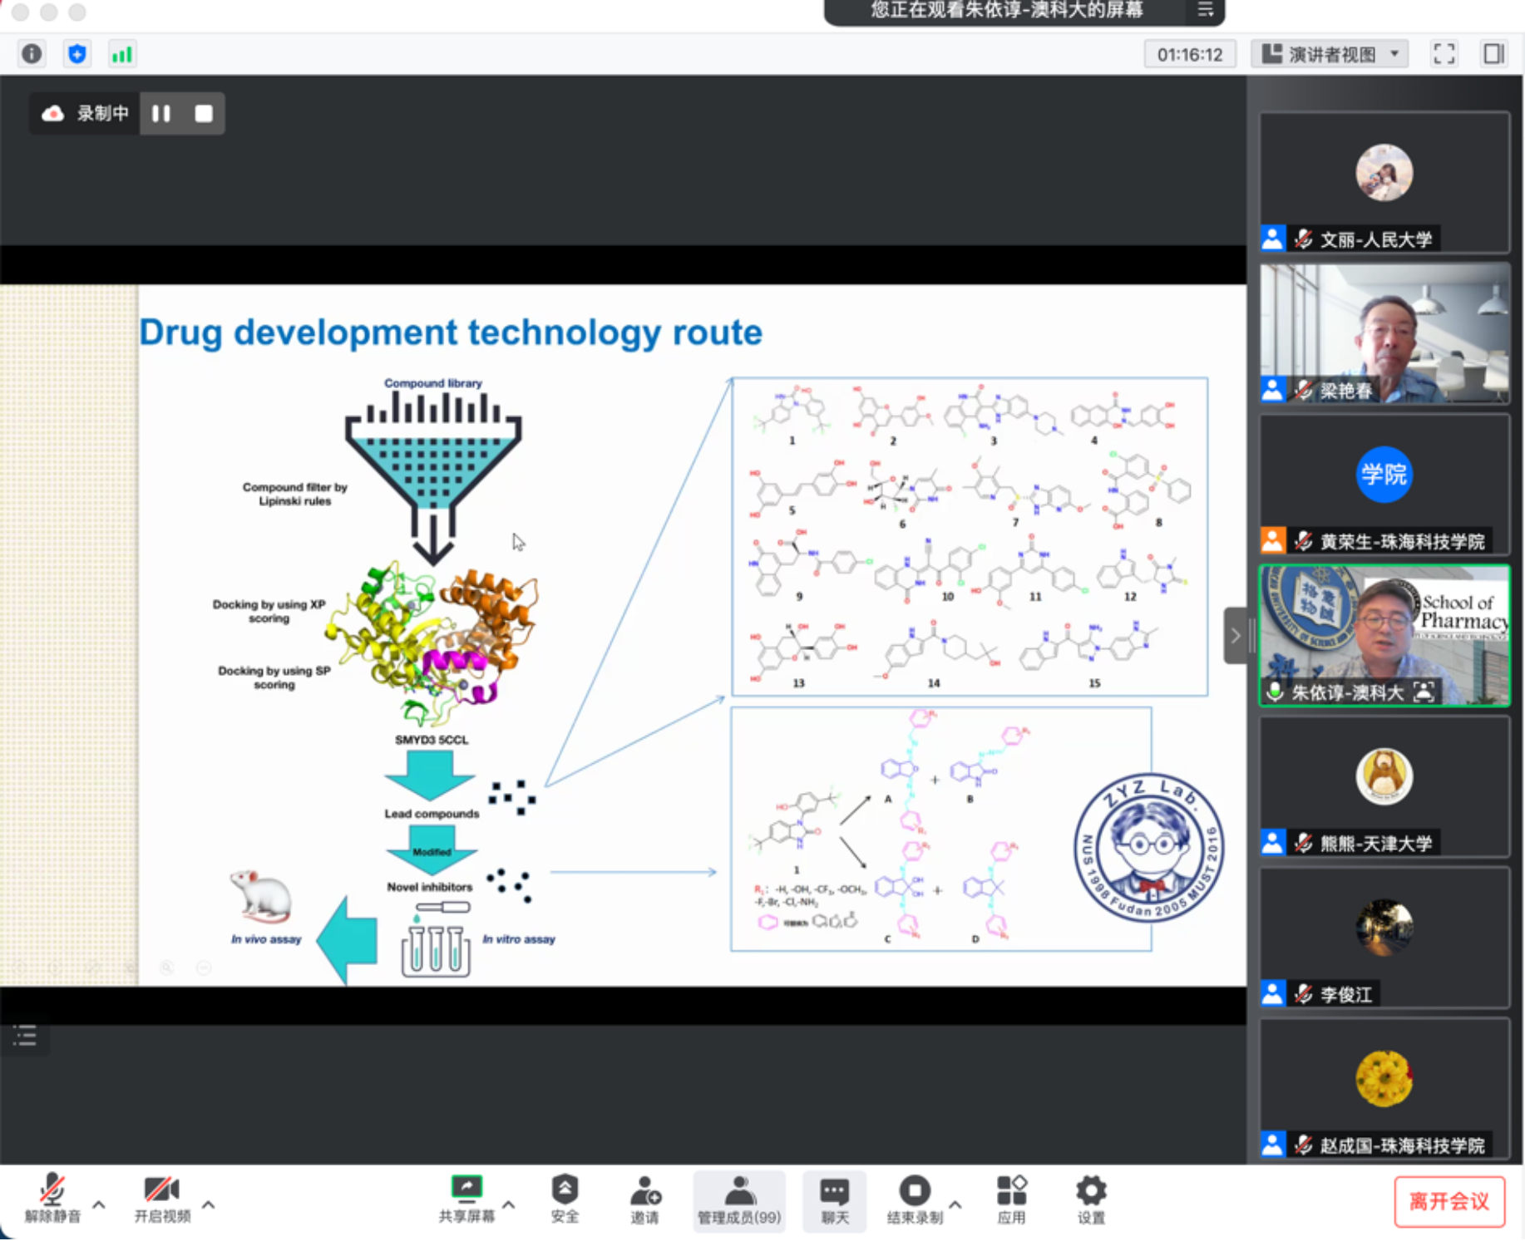Expand audio options arrow beside microphone
The width and height of the screenshot is (1525, 1241).
click(x=99, y=1204)
